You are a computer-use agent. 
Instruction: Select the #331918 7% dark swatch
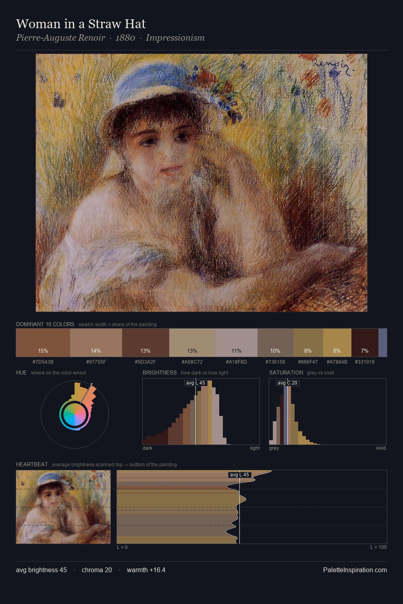[365, 343]
